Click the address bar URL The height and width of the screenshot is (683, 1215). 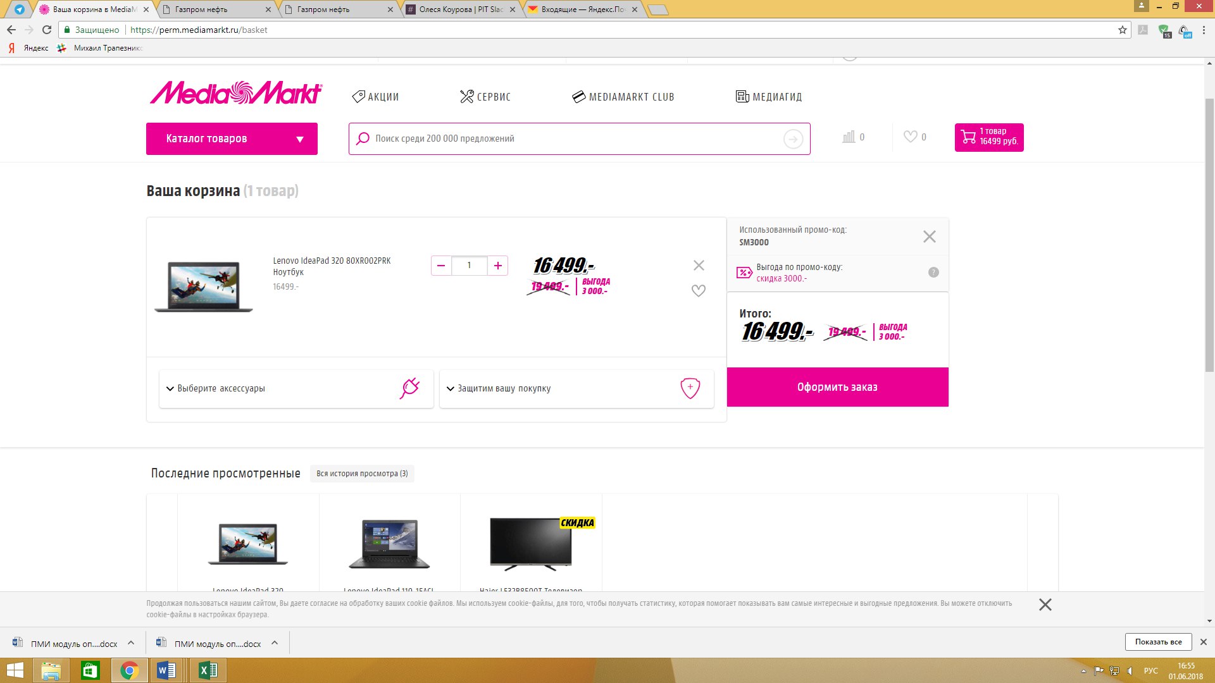[199, 30]
